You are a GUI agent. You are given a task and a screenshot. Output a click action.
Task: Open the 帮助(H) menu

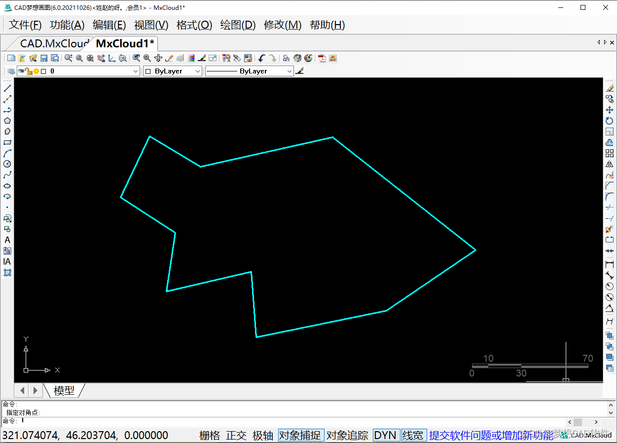tap(327, 25)
